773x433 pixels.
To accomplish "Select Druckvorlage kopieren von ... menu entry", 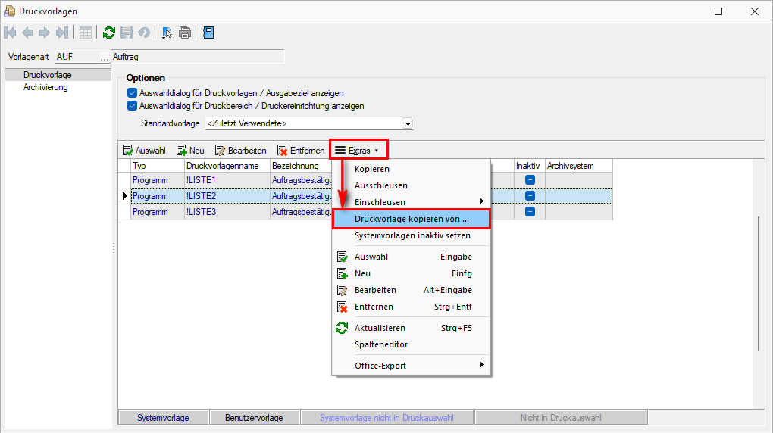I will pyautogui.click(x=412, y=219).
